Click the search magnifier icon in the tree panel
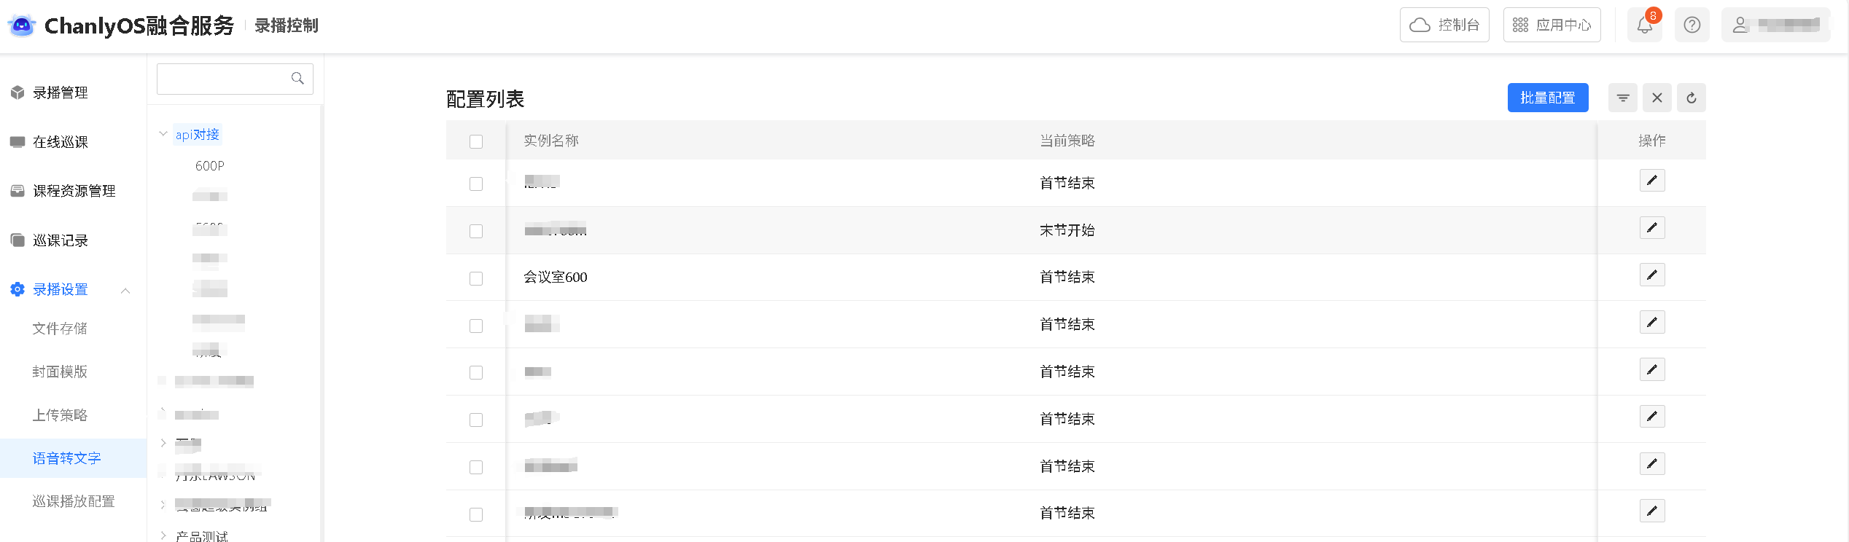 point(297,79)
